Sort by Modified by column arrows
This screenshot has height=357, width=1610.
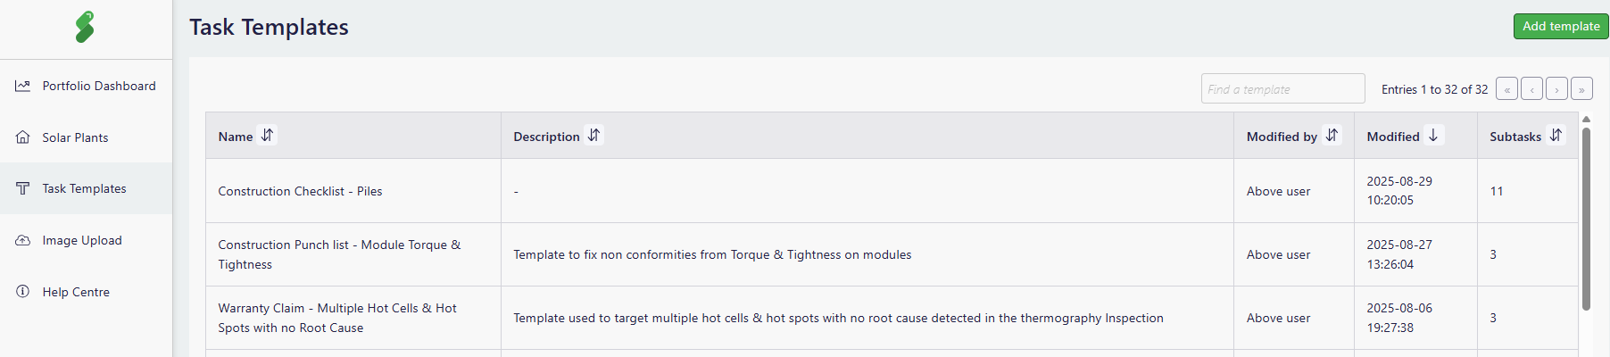click(x=1332, y=135)
